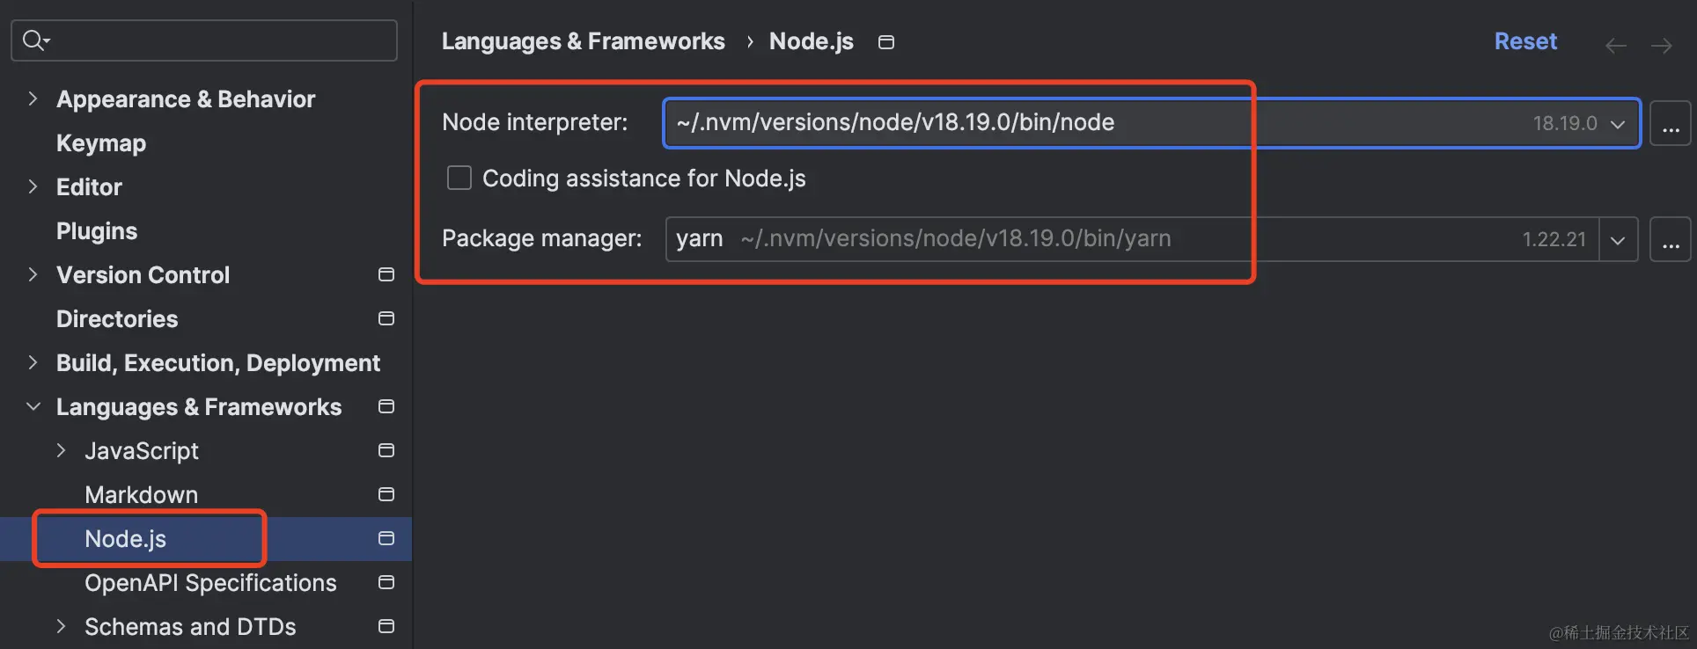Open the Plugins settings page
Viewport: 1697px width, 649px height.
point(97,231)
